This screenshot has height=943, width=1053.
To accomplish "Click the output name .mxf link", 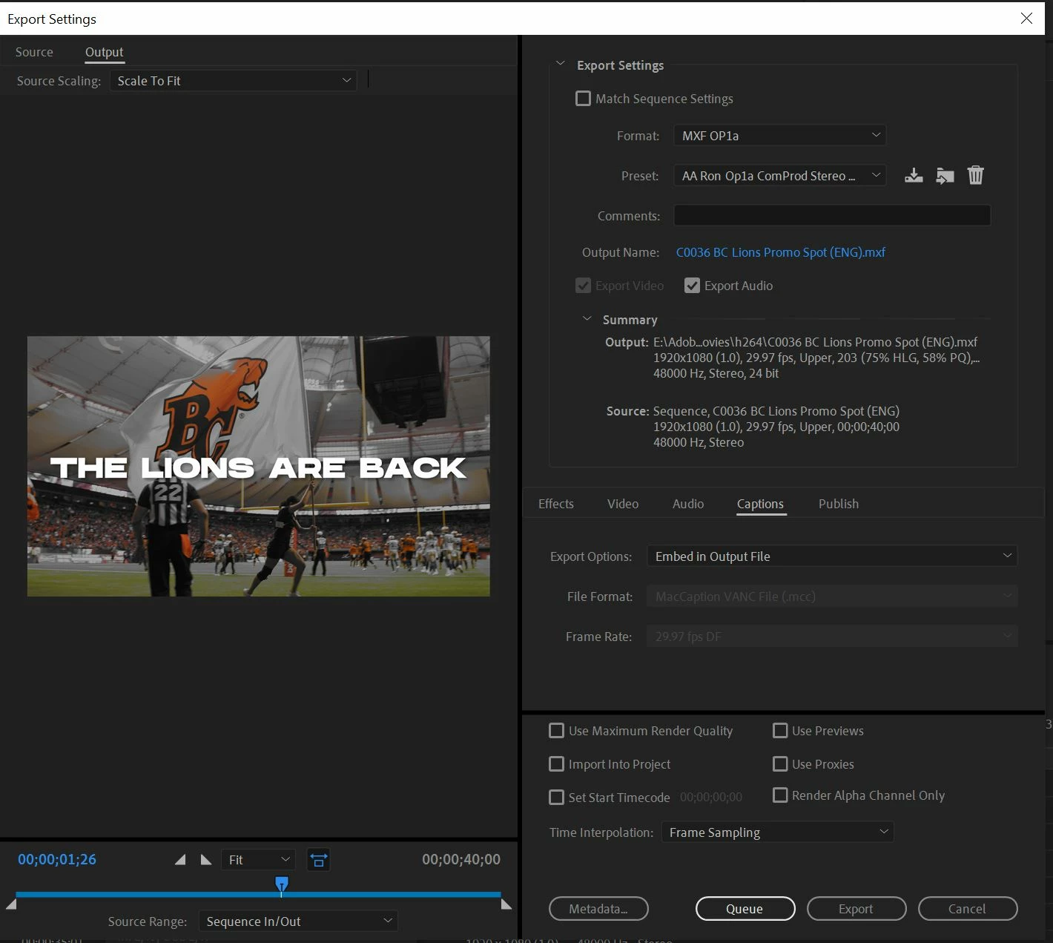I will 781,252.
